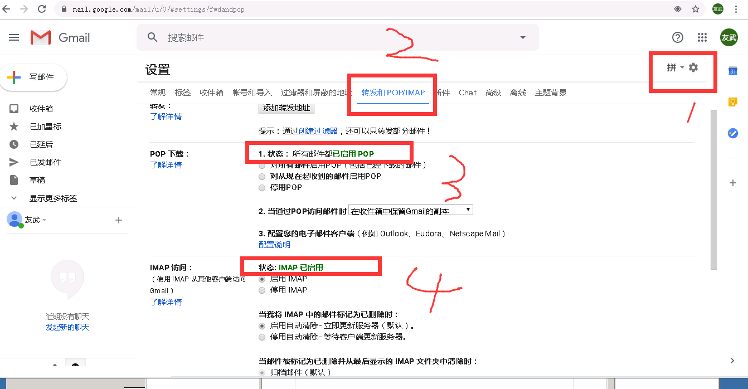Viewport: 748px width, 389px height.
Task: Switch to the 帐号和导入 settings tab
Action: click(252, 93)
